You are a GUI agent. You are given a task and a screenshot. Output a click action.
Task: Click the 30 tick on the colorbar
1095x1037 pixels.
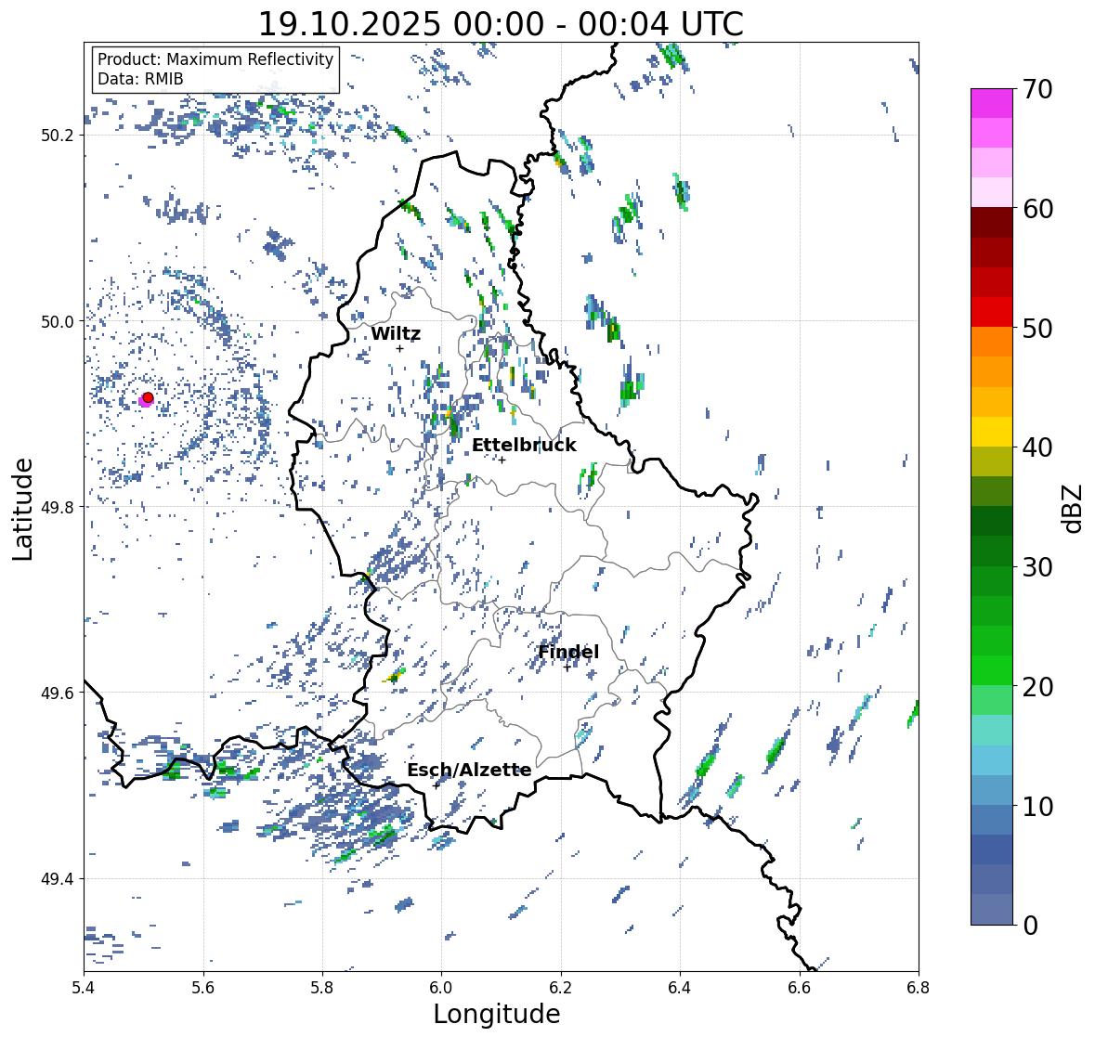[1037, 566]
